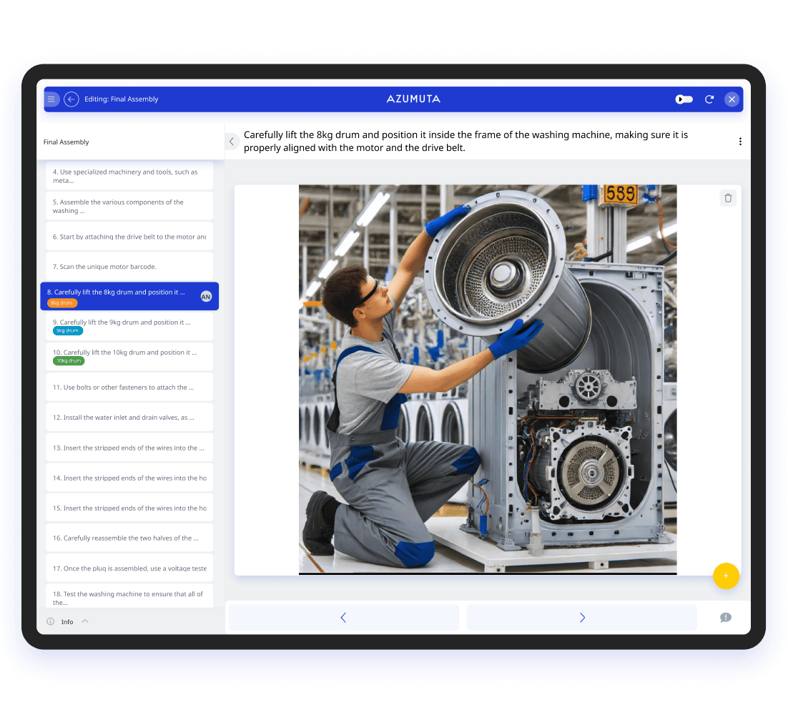Image resolution: width=788 pixels, height=715 pixels.
Task: Click the refresh icon in the top bar
Action: pos(709,99)
